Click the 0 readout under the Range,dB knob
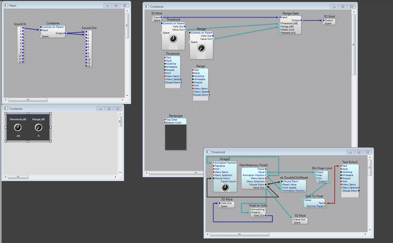The height and width of the screenshot is (243, 393). (38, 135)
